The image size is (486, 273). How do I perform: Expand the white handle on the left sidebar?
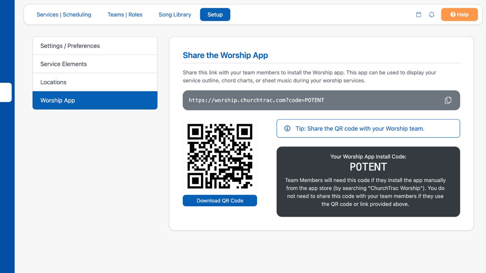(x=6, y=92)
